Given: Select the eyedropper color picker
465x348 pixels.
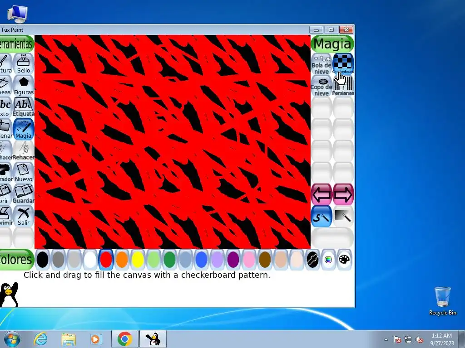Looking at the screenshot, I should [312, 260].
